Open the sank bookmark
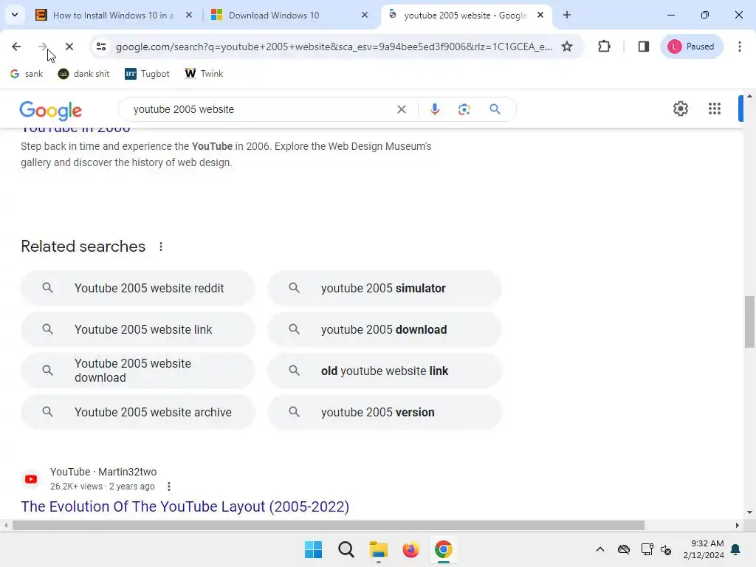 pyautogui.click(x=27, y=74)
